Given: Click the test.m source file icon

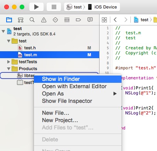Looking at the screenshot, I should (x=20, y=55).
